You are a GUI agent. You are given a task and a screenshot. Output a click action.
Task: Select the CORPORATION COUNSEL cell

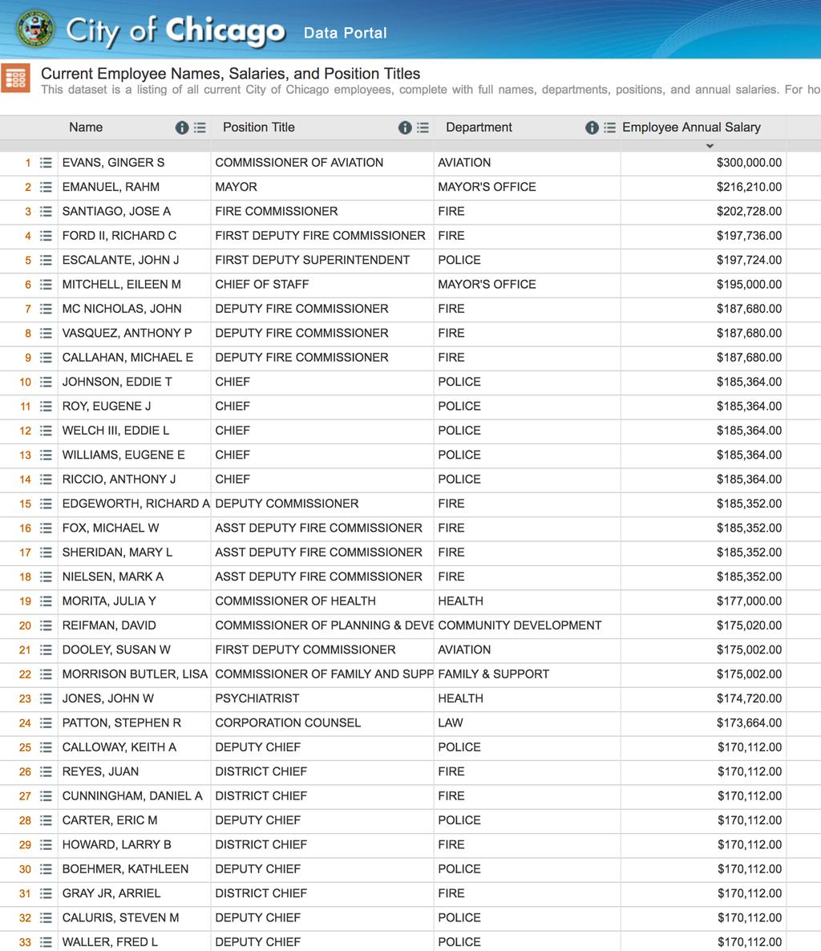322,723
